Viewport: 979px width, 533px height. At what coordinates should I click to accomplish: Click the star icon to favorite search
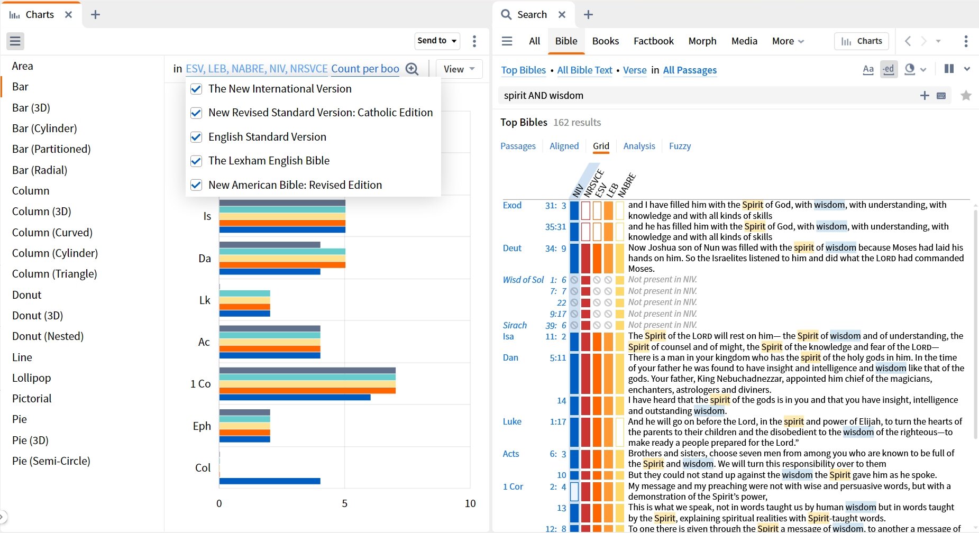pyautogui.click(x=966, y=96)
